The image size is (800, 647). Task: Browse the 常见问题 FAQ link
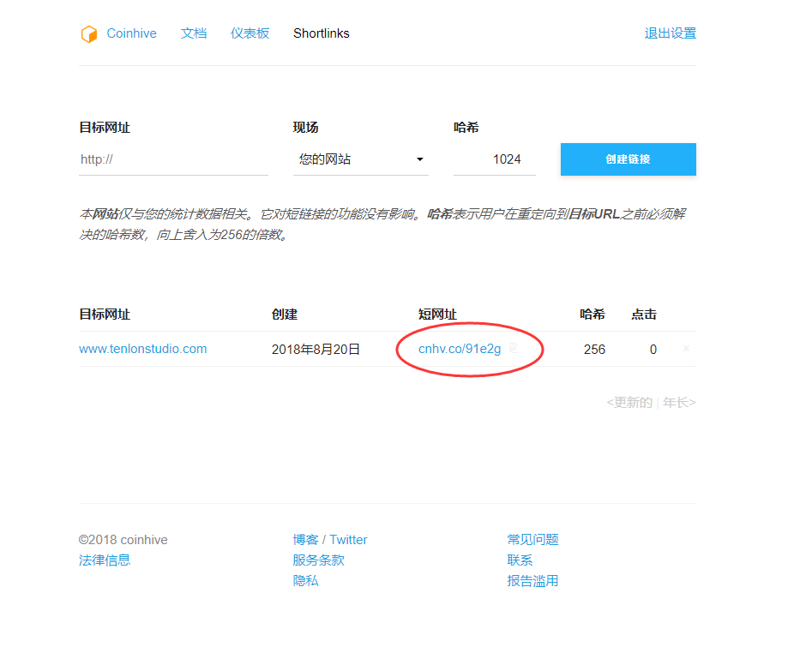(x=532, y=539)
